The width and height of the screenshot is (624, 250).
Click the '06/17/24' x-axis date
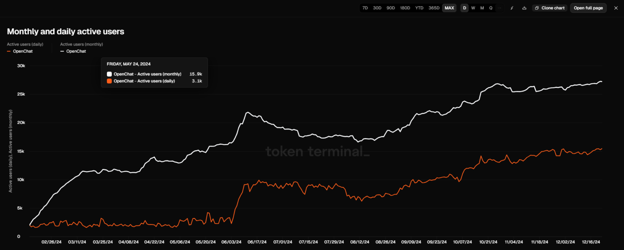pos(257,242)
